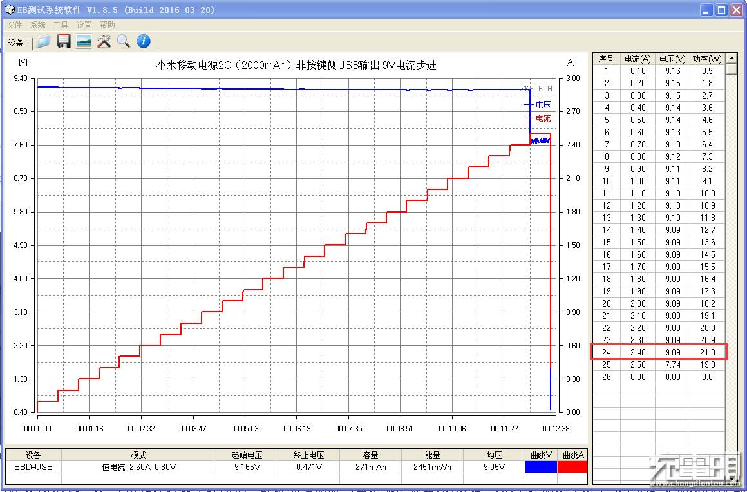The width and height of the screenshot is (747, 492).
Task: Minimize the EB test software window
Action: pos(707,10)
